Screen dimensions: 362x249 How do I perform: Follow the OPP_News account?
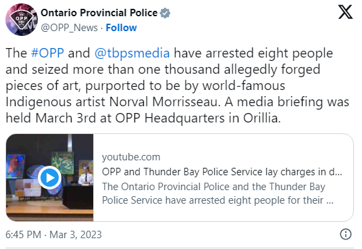pos(121,28)
